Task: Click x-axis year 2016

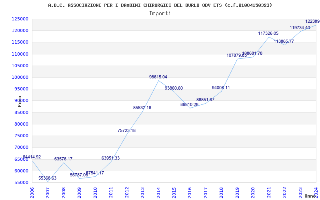Action: [190, 193]
